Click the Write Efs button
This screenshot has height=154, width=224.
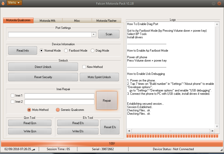78,131
